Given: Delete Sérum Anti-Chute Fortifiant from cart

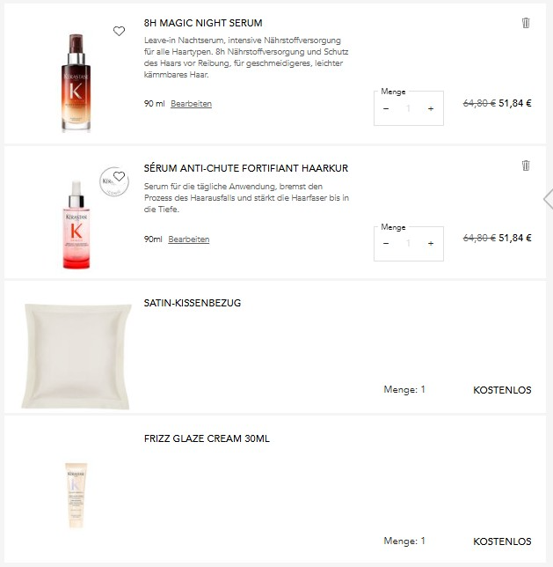Looking at the screenshot, I should 526,166.
